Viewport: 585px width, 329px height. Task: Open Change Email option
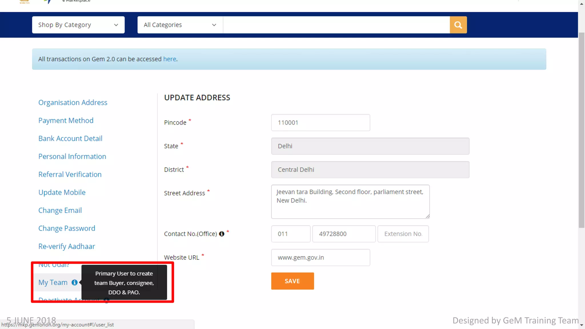pos(60,210)
